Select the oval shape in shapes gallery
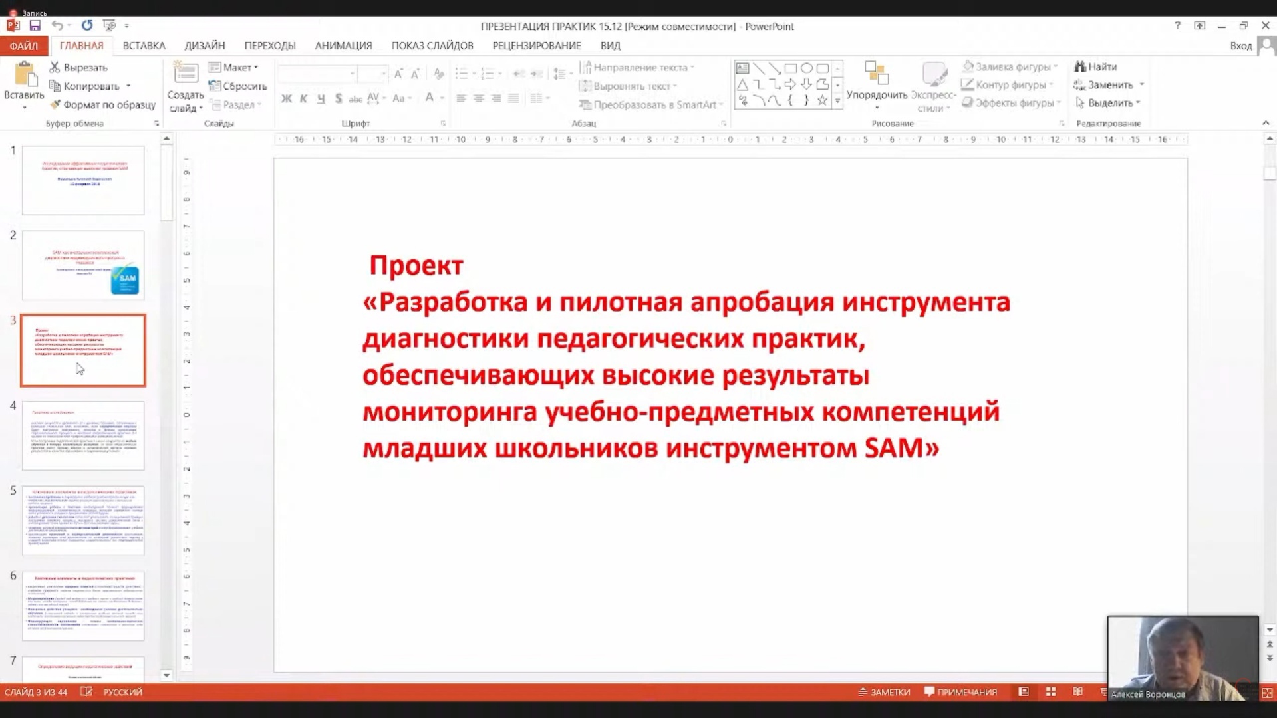Viewport: 1277px width, 718px height. point(806,68)
